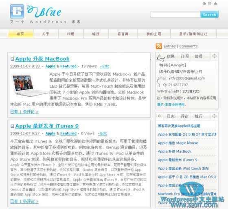Switch to the 排行 tab
Screen dimensions: 228x209
(x=198, y=116)
